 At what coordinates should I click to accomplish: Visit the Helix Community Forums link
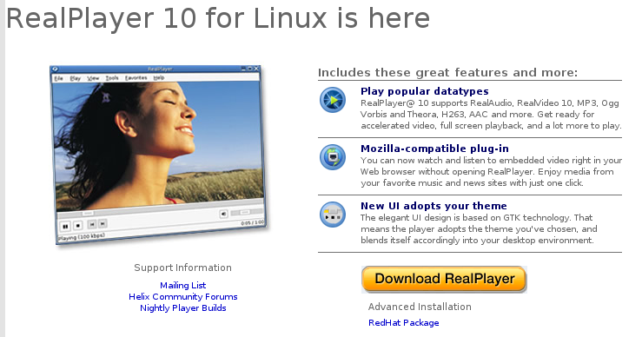click(x=183, y=297)
